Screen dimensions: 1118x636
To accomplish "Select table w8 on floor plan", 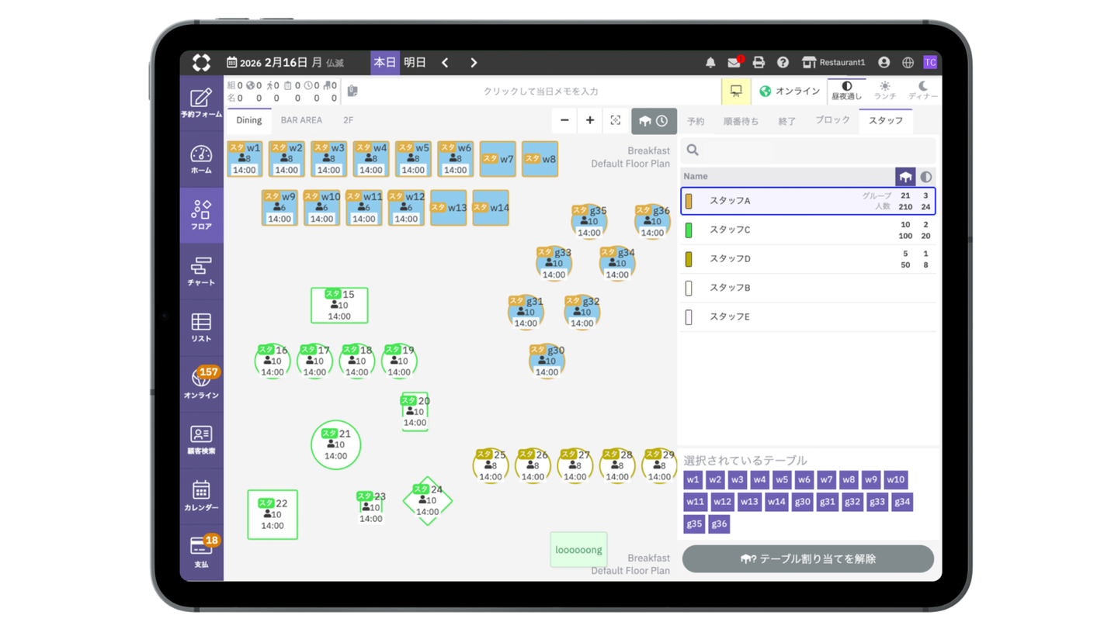I will [540, 159].
